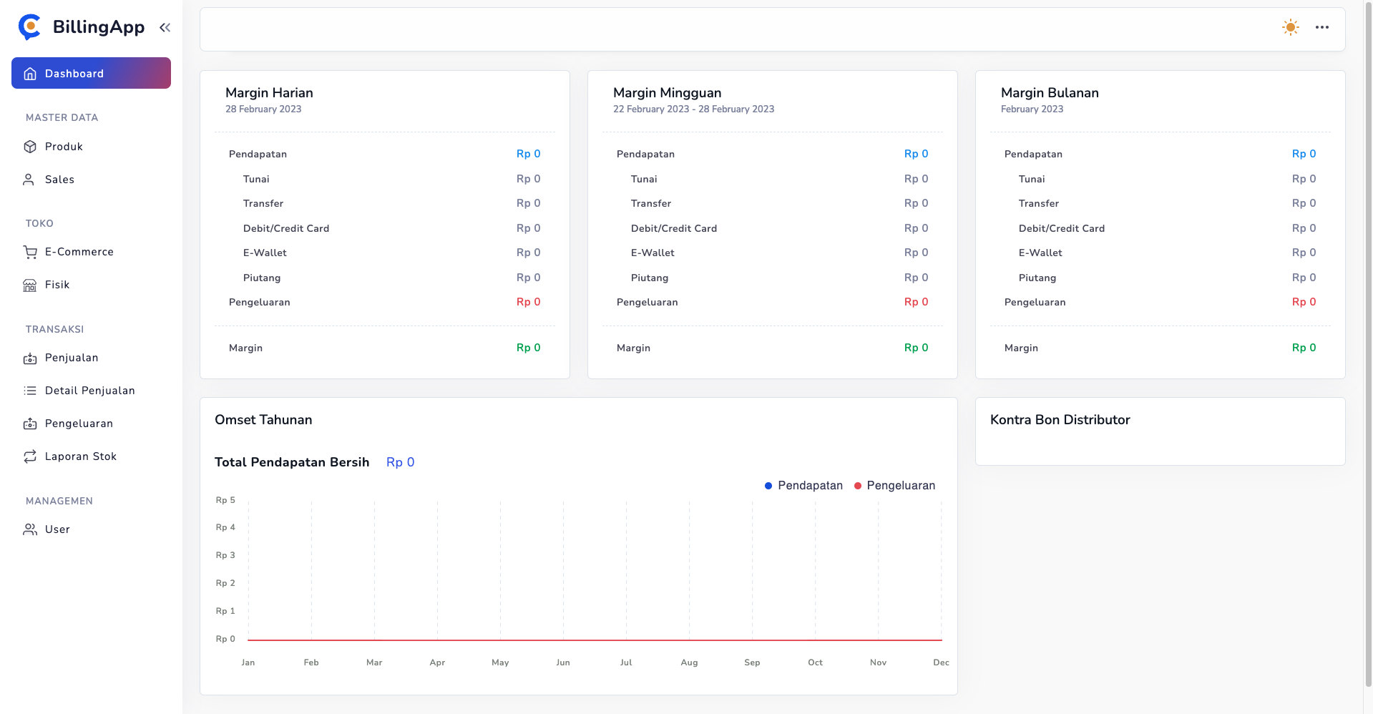Click the green Margin value in Margin Harian

(x=528, y=348)
